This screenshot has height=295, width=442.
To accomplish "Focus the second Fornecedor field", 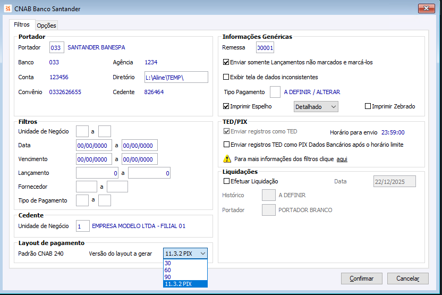I will (117, 187).
